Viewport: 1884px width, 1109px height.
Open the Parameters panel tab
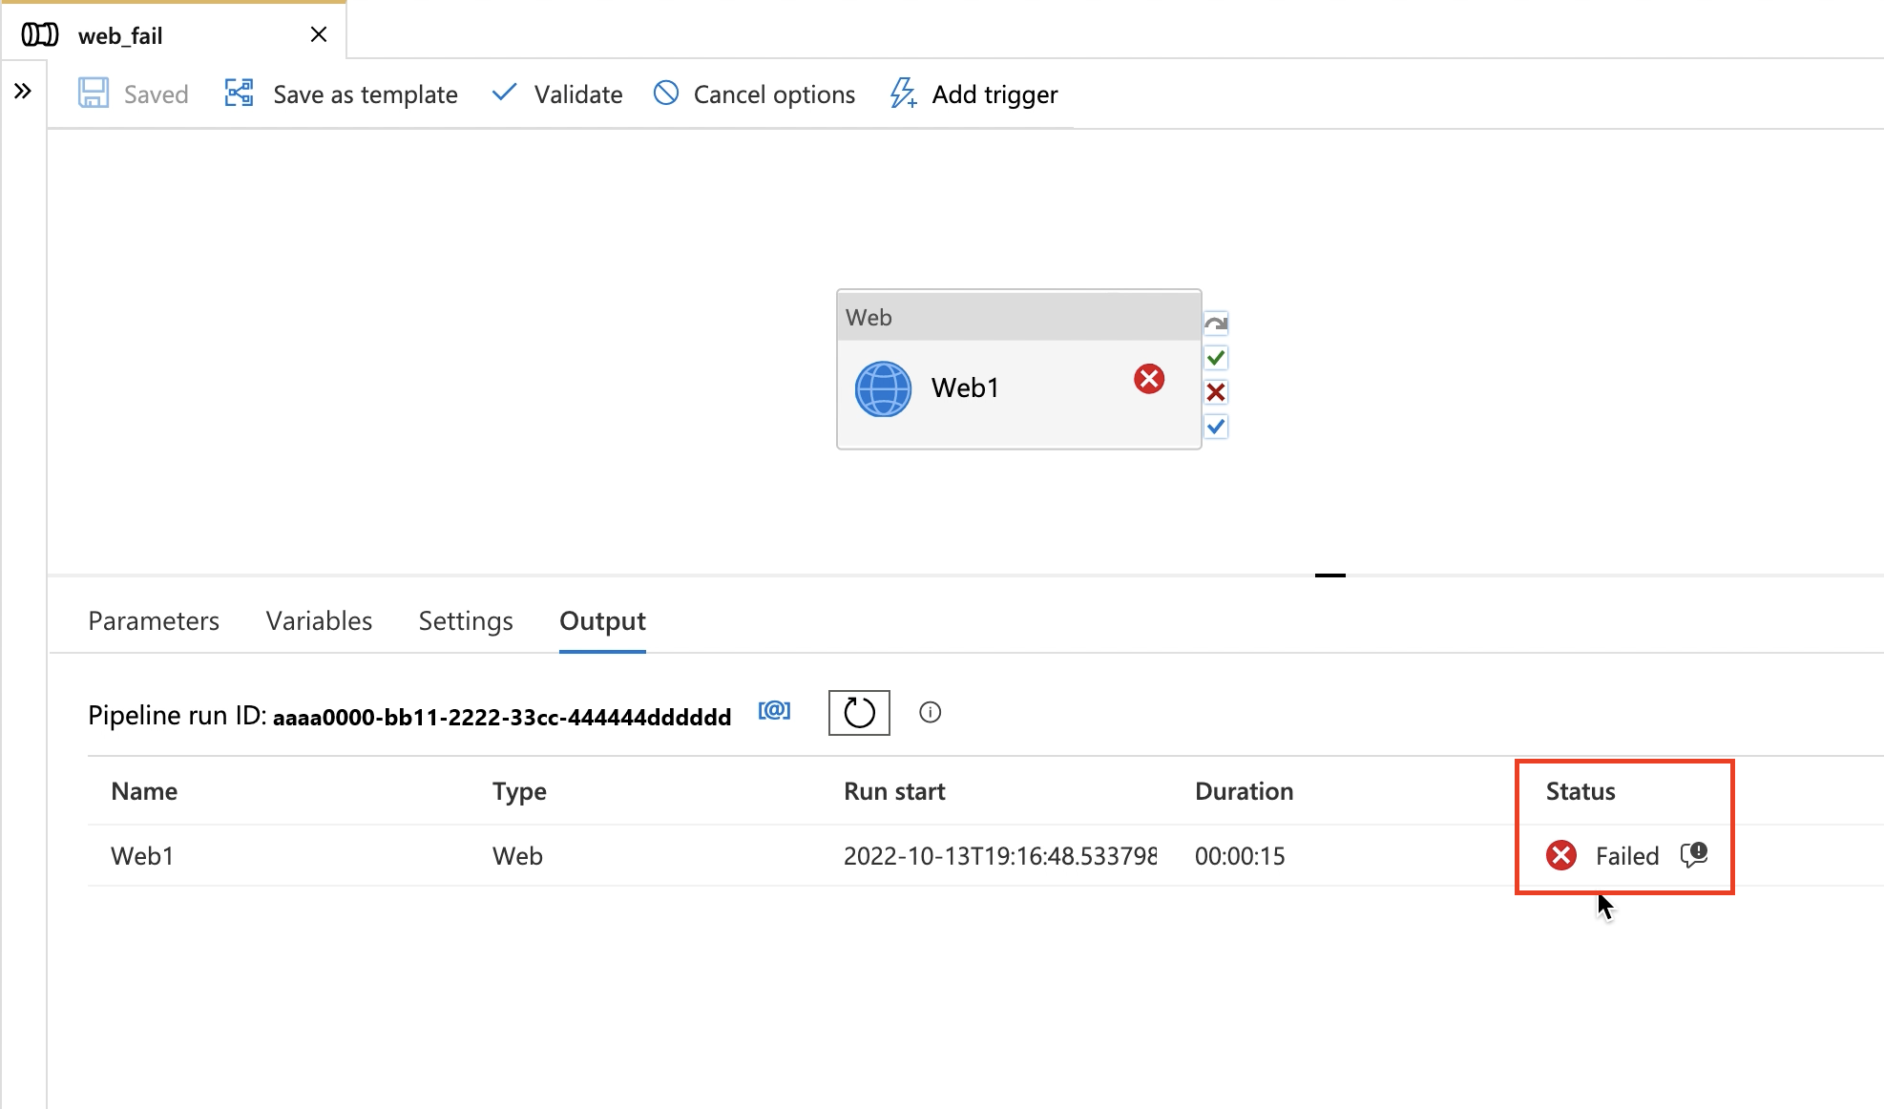(x=153, y=620)
